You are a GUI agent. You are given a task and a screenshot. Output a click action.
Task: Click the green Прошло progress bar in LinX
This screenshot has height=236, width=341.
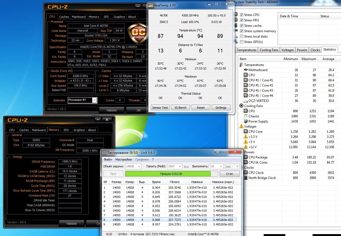coord(171,174)
